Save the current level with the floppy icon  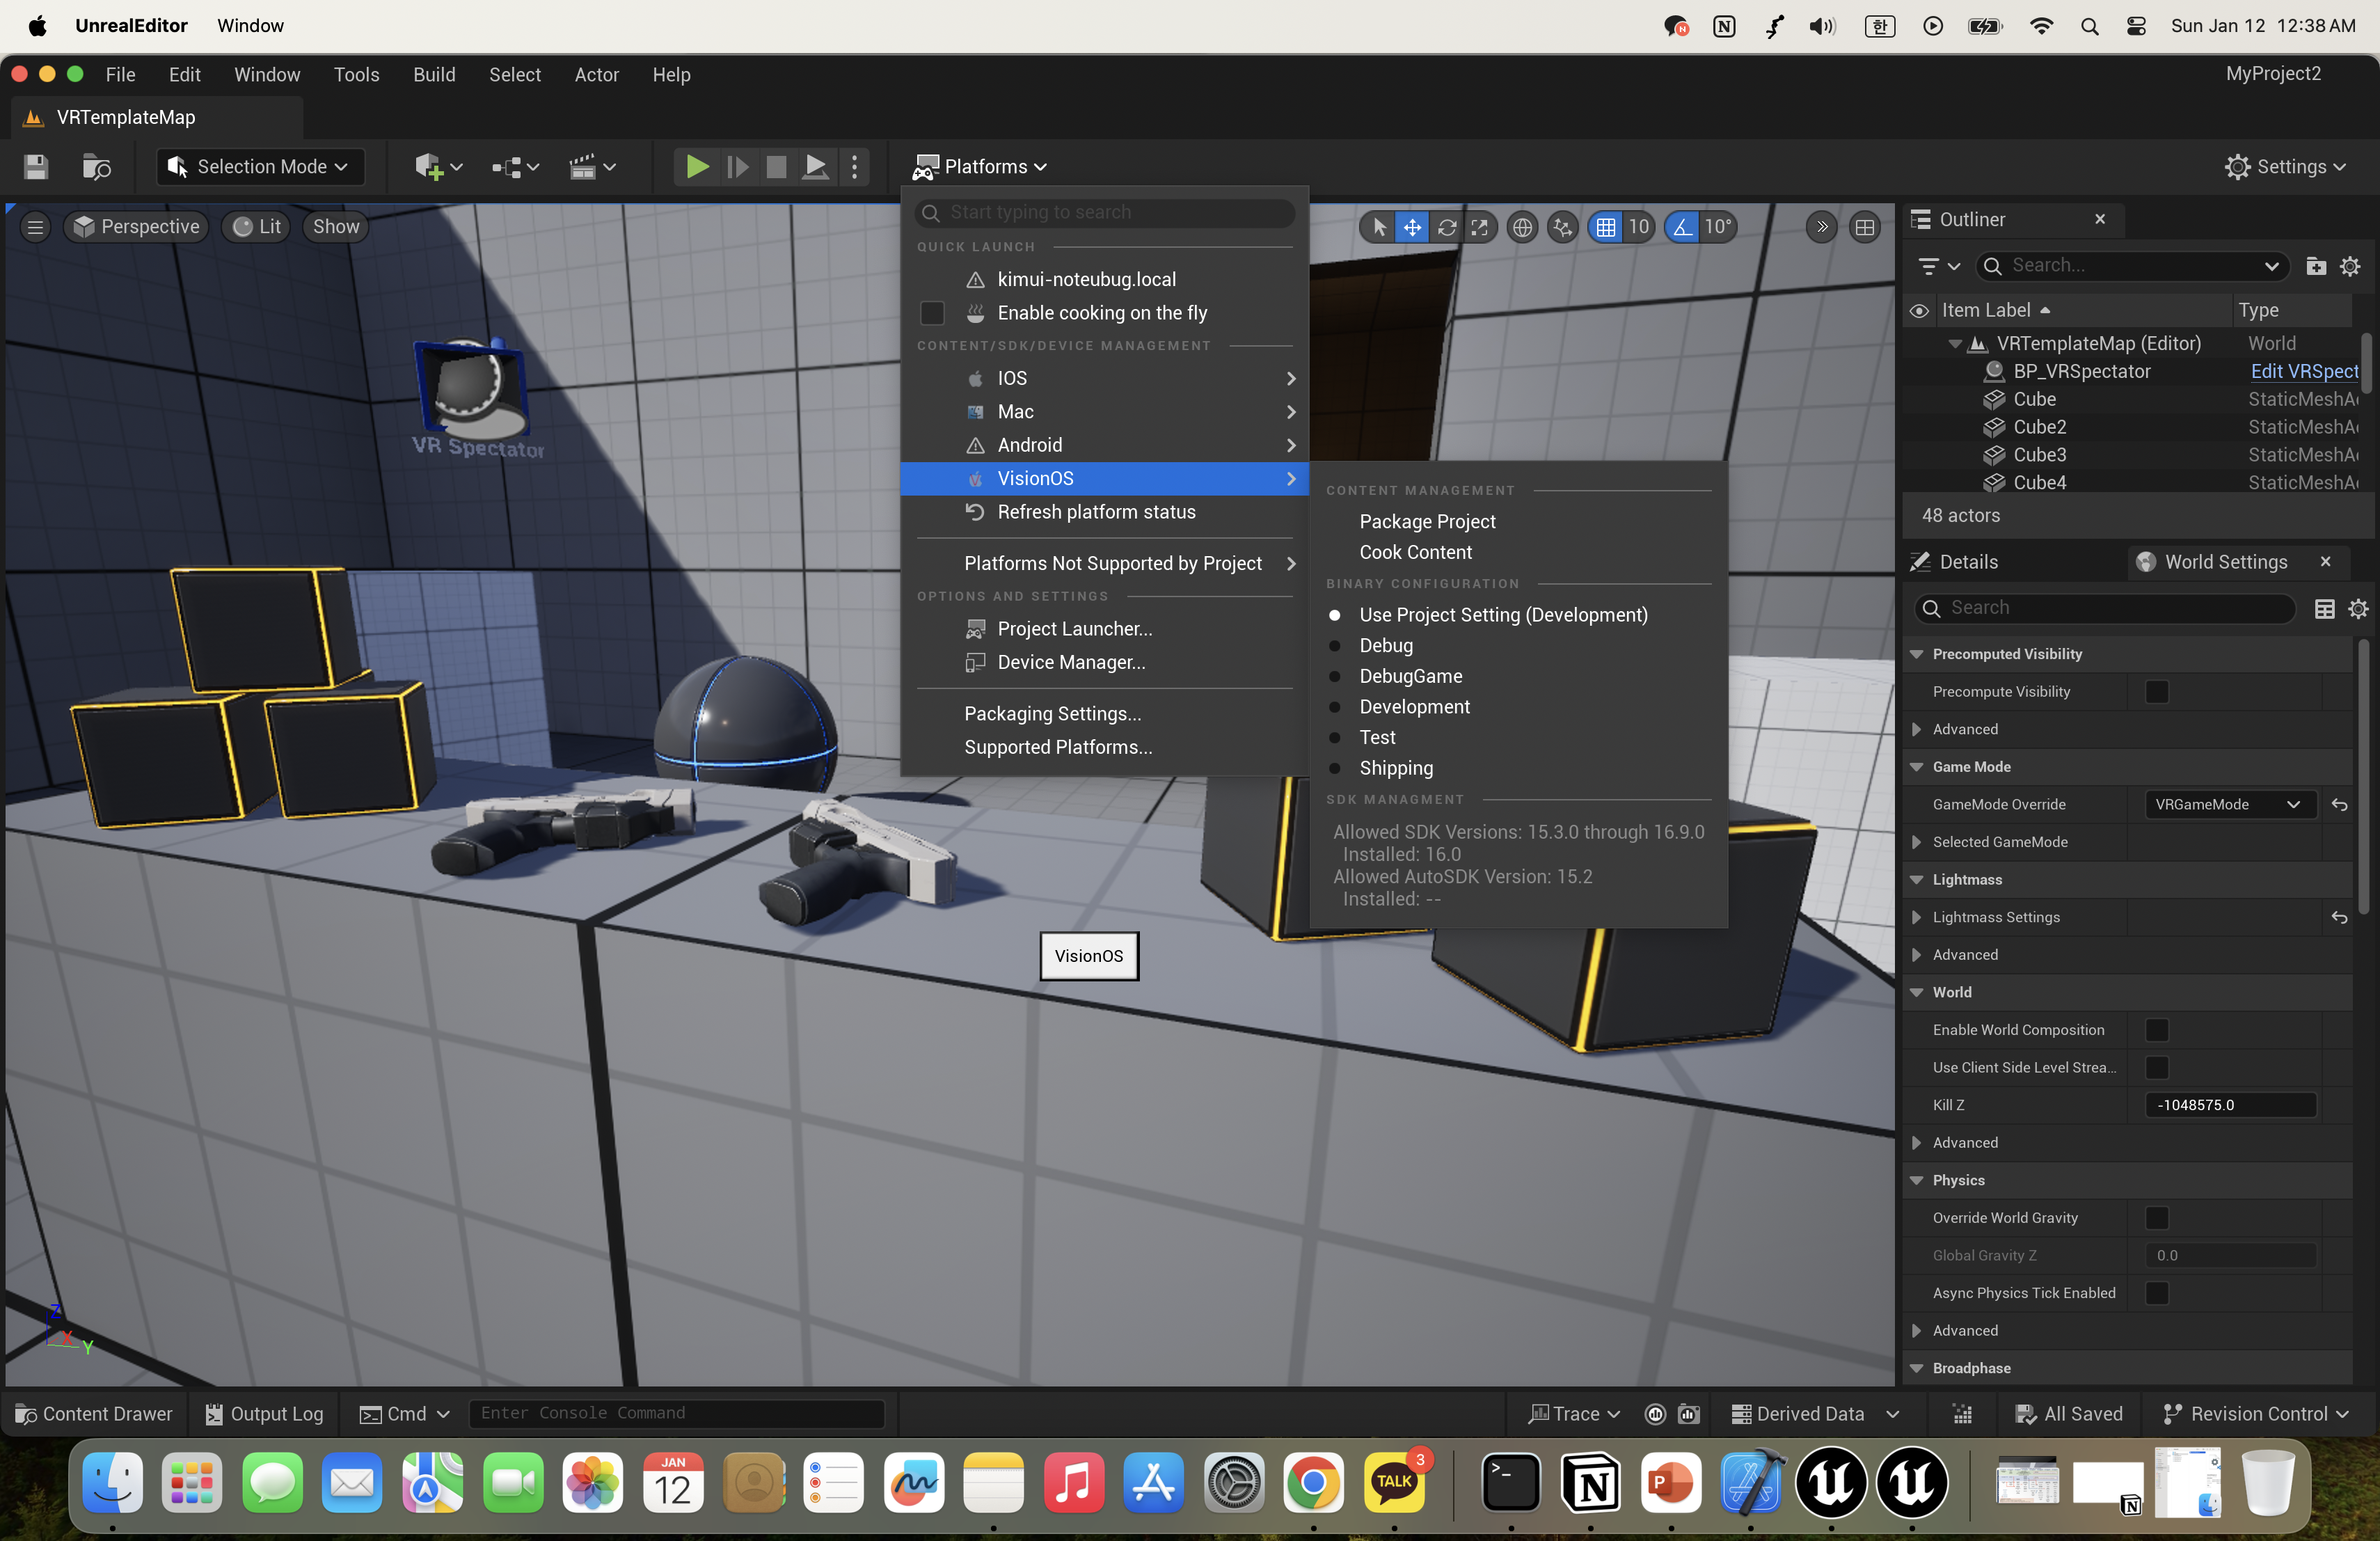(x=36, y=167)
